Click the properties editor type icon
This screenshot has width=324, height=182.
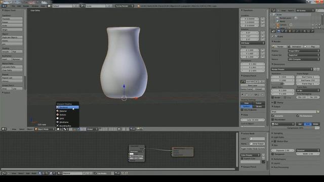point(273,31)
